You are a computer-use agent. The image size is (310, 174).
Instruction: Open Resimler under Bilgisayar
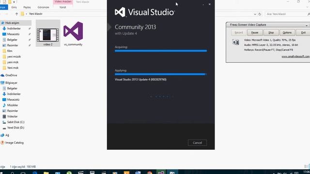pyautogui.click(x=13, y=111)
